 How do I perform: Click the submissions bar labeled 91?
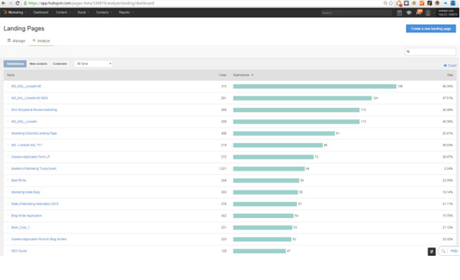(284, 133)
